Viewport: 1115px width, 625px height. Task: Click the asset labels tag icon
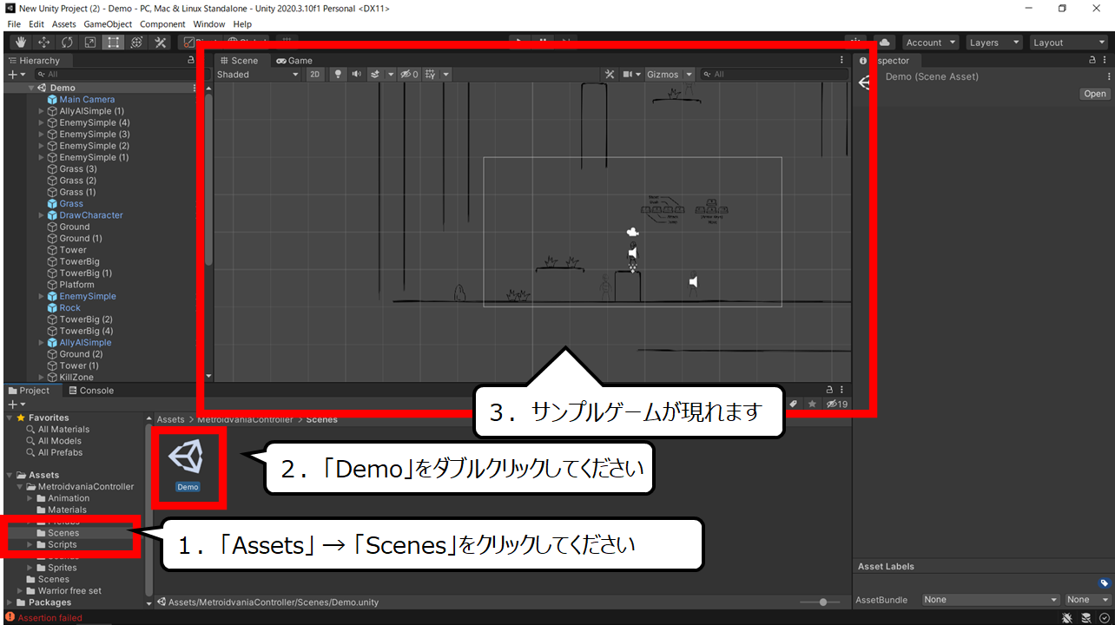[x=1104, y=583]
